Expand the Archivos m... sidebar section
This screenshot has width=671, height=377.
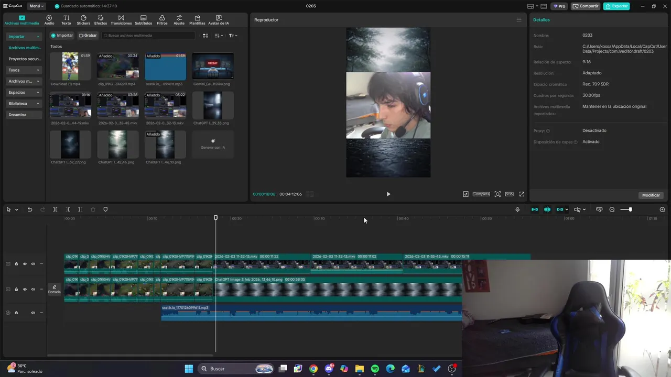(x=24, y=81)
